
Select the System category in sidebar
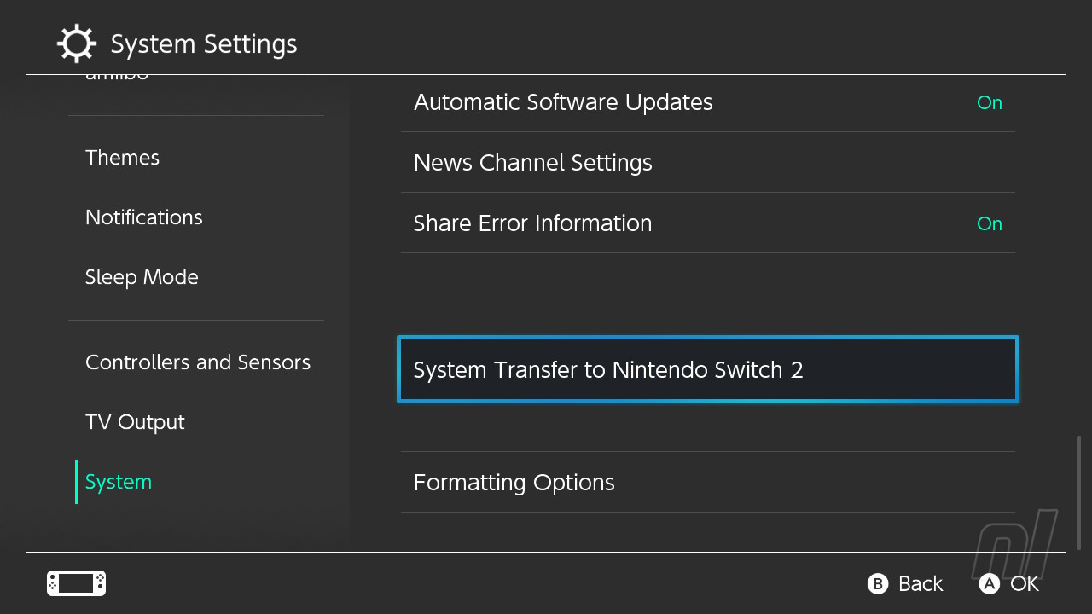pos(119,482)
